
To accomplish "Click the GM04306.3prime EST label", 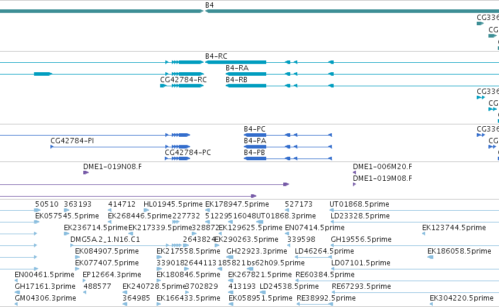I will [x=46, y=298].
